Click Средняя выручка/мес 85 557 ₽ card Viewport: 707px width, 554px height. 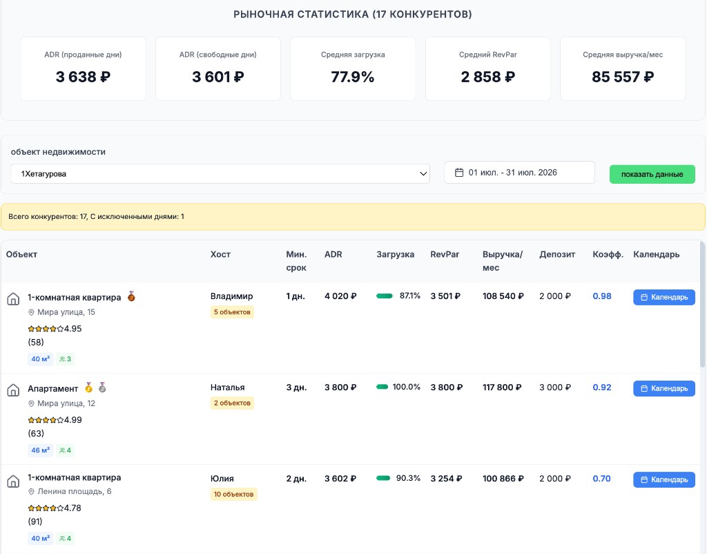point(623,68)
